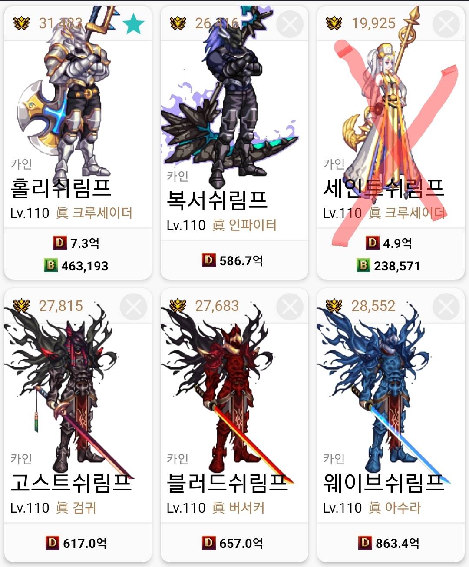Click fame emblem icon next to 27,815
Viewport: 469px width, 567px height.
click(x=21, y=306)
